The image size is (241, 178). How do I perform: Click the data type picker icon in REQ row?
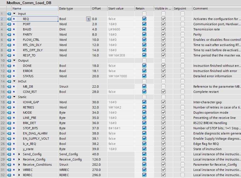coord(88,19)
